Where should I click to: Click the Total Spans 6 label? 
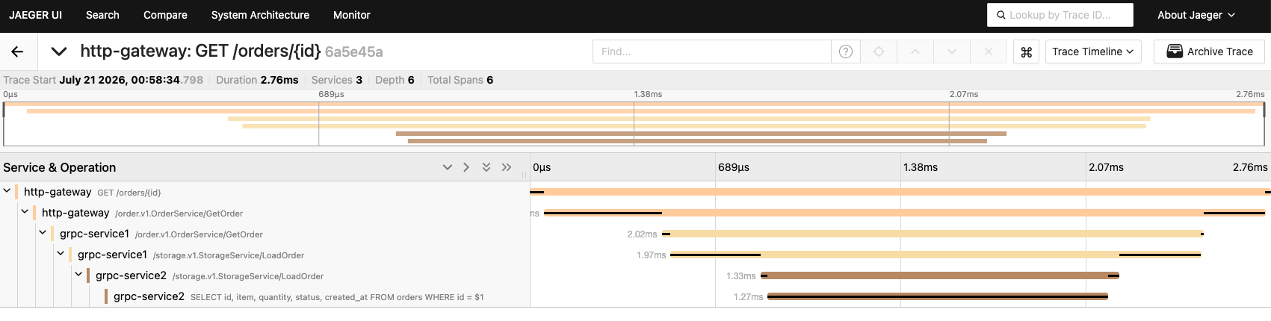460,80
